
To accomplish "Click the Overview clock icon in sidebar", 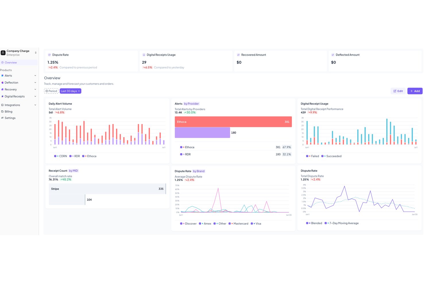I will (x=2, y=63).
